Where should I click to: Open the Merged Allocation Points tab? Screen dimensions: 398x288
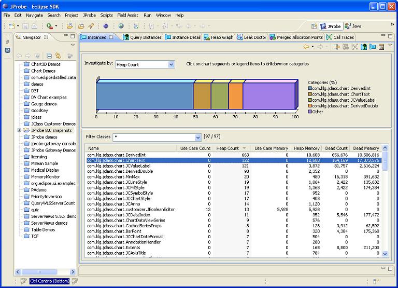coord(296,37)
